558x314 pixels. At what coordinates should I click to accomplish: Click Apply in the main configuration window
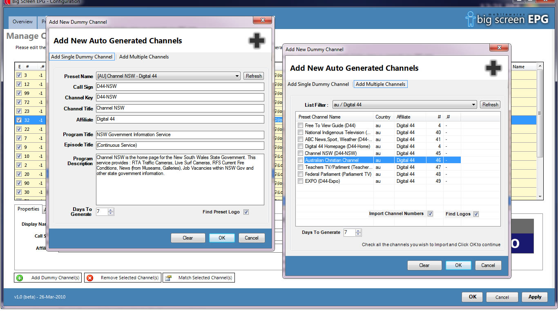535,297
